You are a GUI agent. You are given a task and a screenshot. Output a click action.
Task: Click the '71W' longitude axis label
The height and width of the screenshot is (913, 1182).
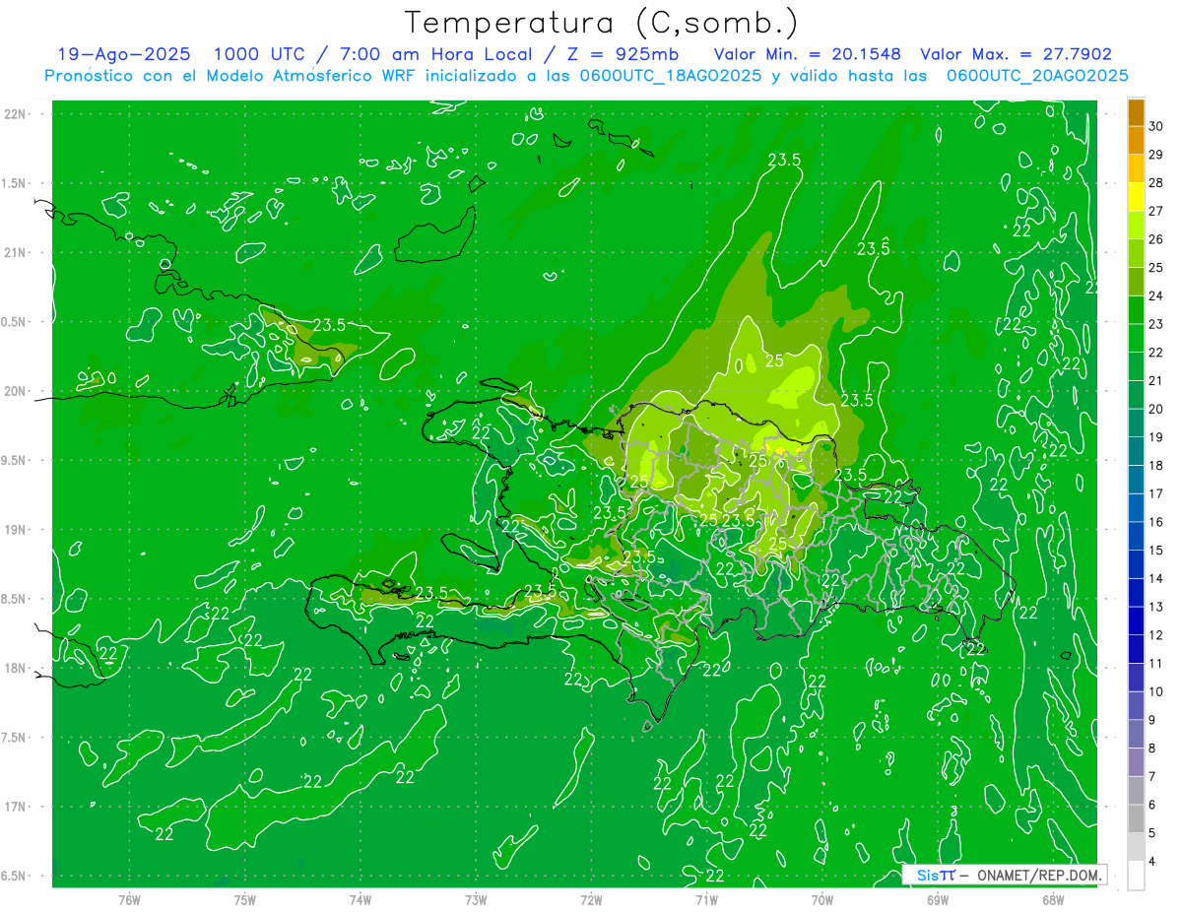click(x=706, y=899)
